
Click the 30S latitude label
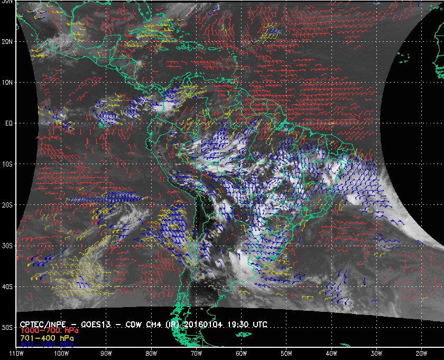[x=7, y=246]
